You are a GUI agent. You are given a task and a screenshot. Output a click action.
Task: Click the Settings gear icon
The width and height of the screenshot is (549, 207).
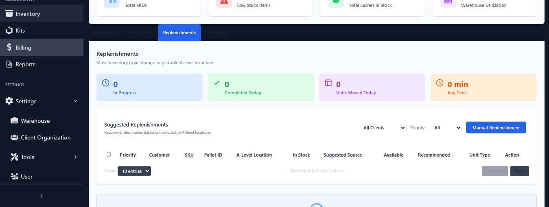tap(9, 101)
